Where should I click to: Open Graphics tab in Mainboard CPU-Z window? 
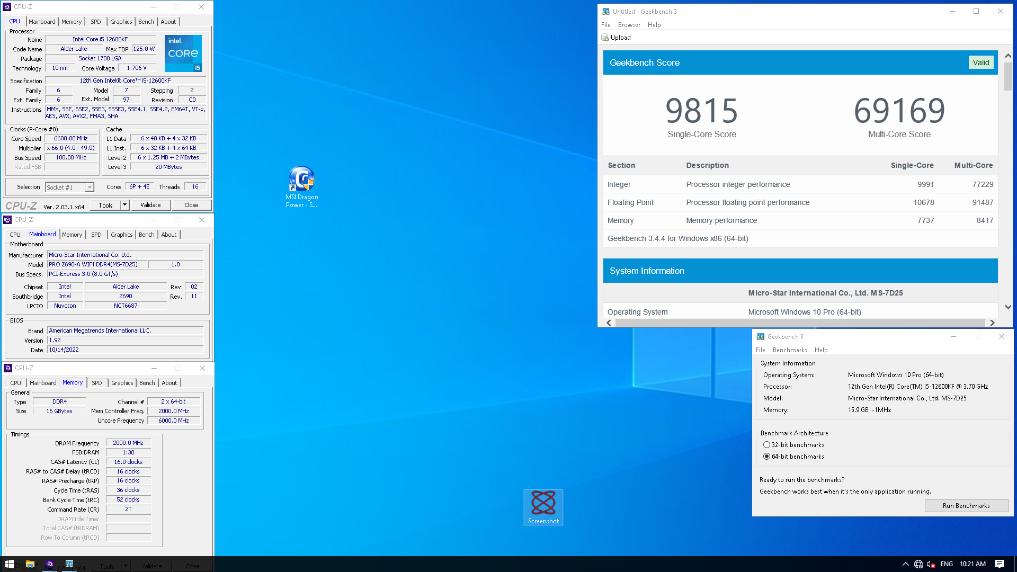click(122, 235)
